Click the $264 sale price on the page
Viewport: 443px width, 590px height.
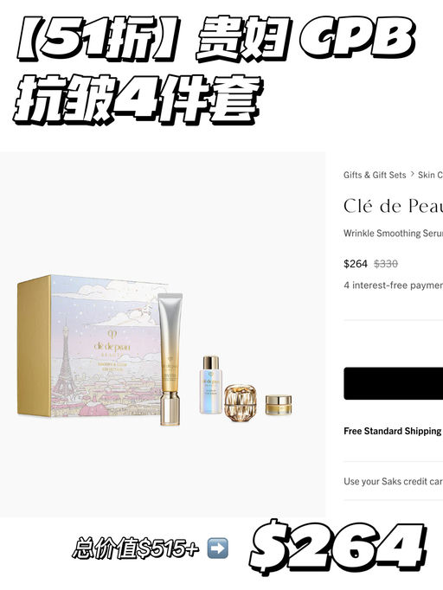click(x=356, y=264)
